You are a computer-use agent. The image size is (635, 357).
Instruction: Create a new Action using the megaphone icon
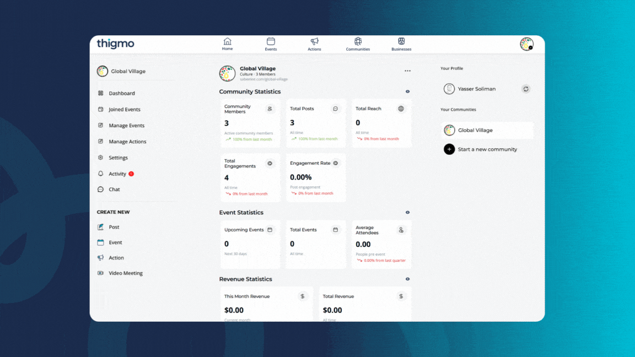(116, 257)
